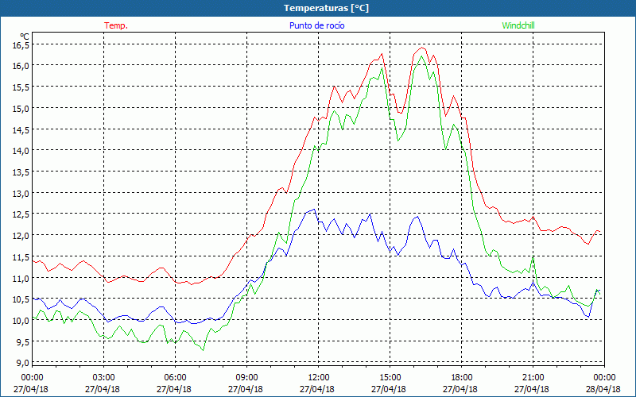Click the 21:00 time axis label
Viewport: 636px width, 397px height.
point(533,377)
